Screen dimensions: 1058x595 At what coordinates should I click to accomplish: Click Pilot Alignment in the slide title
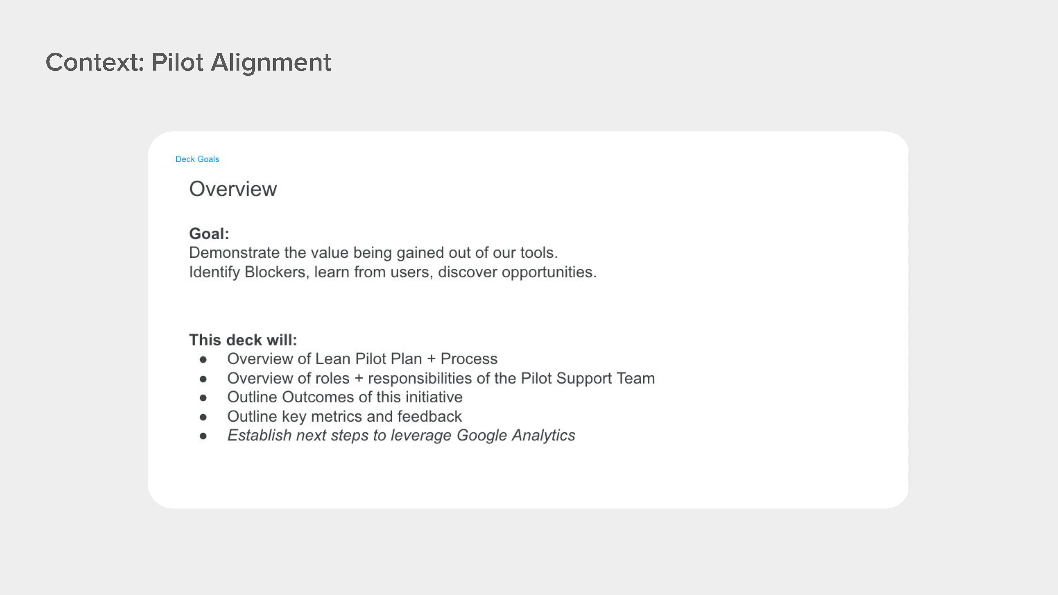[x=241, y=63]
